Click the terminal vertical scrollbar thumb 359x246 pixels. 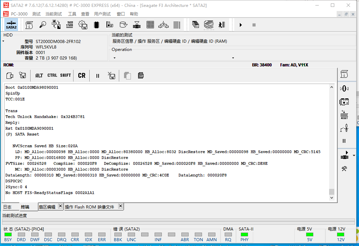pos(331,192)
